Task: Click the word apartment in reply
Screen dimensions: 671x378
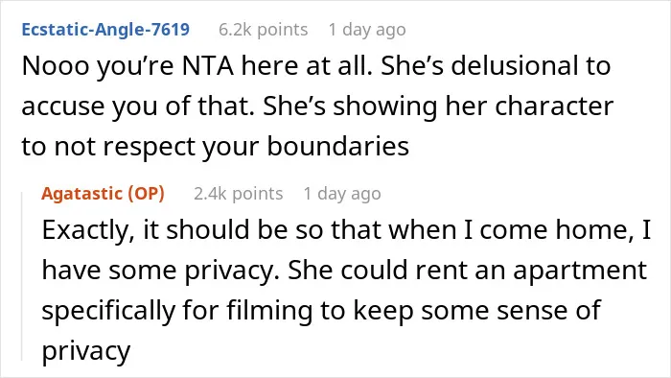Action: point(580,271)
